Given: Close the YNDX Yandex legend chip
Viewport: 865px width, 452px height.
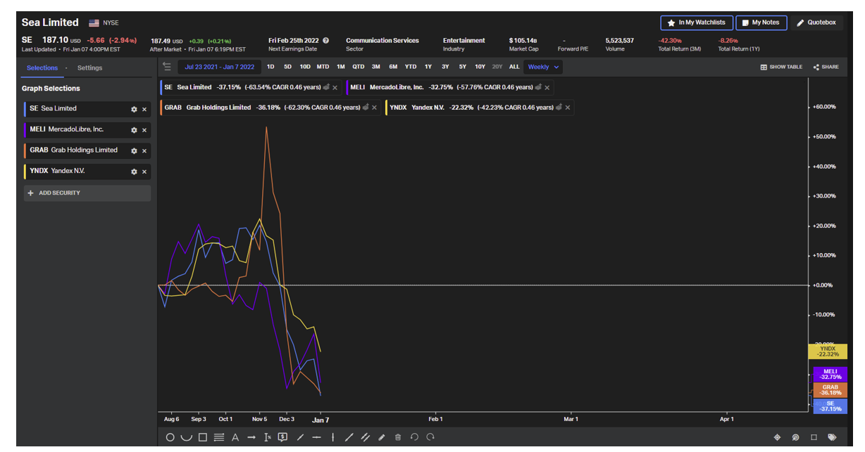Looking at the screenshot, I should (x=568, y=108).
